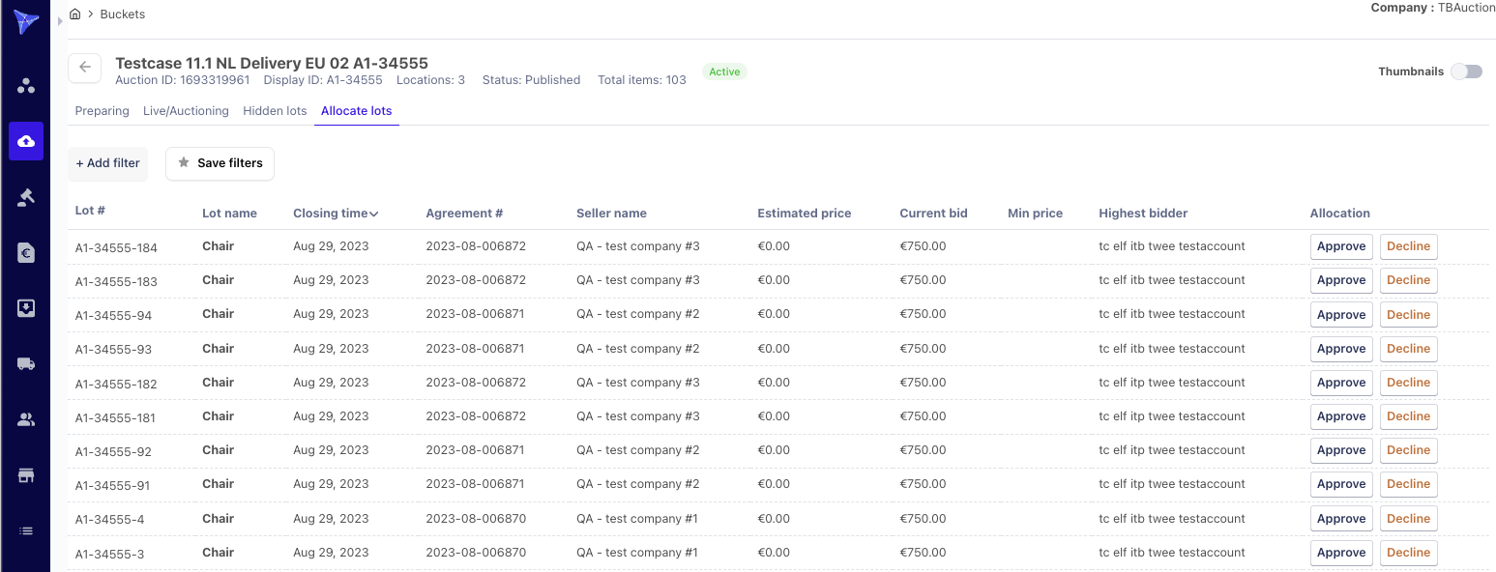The image size is (1496, 572).
Task: Click the three-dots dashboard sidebar icon
Action: 26,86
